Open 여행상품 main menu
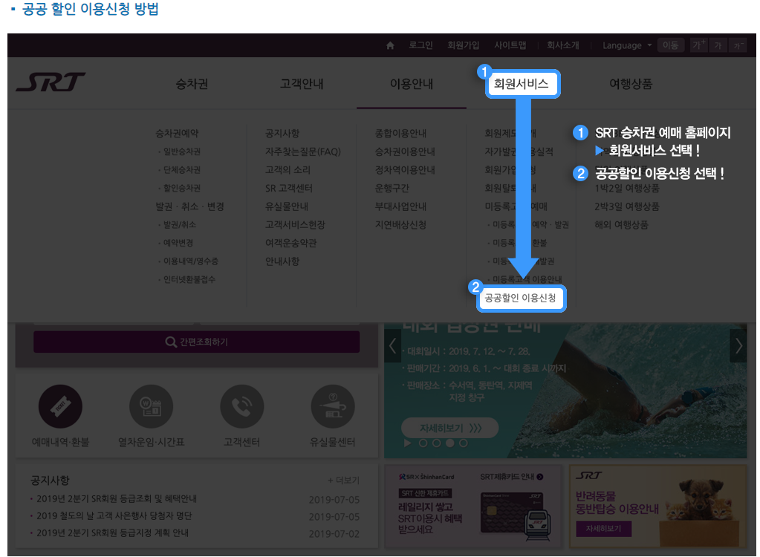Viewport: 760px width, 557px height. pos(631,84)
